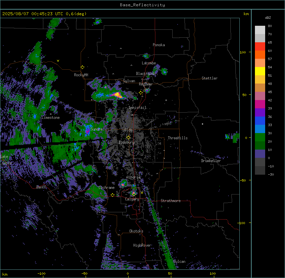
Task: Click the dBZ legend heading
Action: pyautogui.click(x=268, y=17)
